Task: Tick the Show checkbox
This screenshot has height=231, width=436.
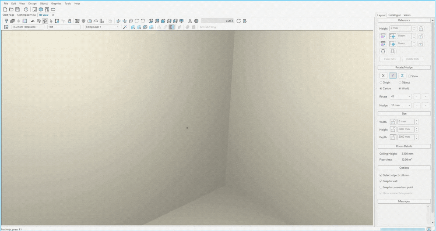Action: point(409,76)
